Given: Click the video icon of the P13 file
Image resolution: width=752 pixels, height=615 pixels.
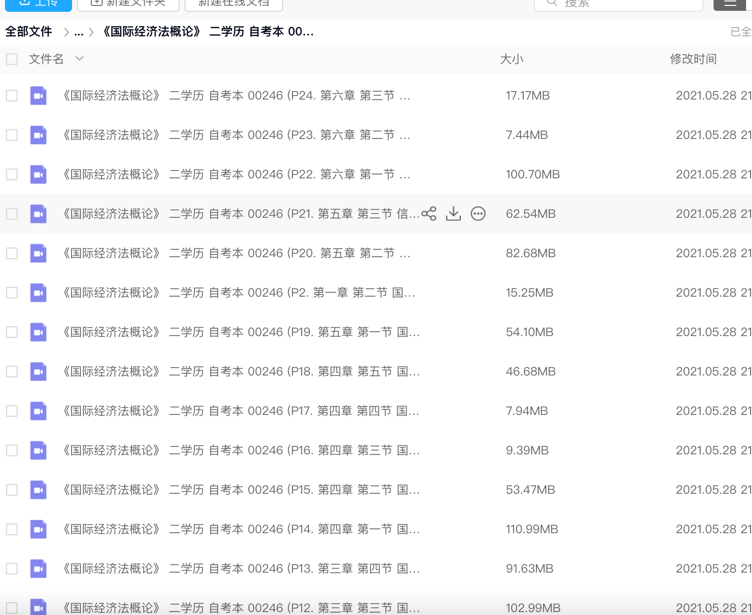Looking at the screenshot, I should click(38, 569).
